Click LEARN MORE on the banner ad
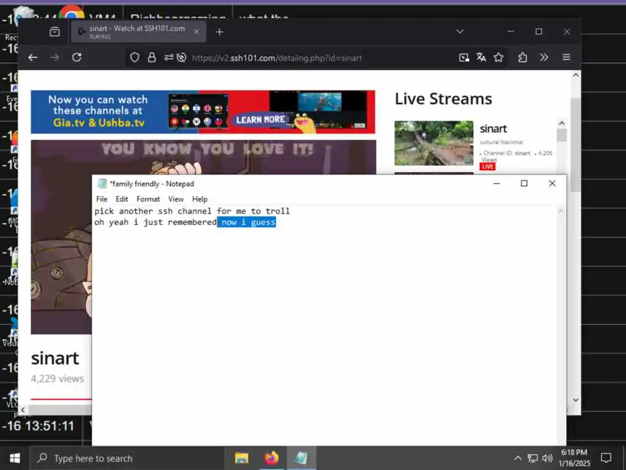The height and width of the screenshot is (470, 626). (260, 119)
